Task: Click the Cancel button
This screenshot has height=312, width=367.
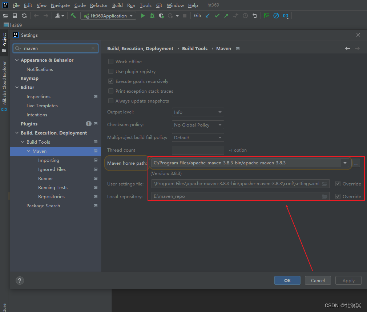Action: pyautogui.click(x=318, y=280)
